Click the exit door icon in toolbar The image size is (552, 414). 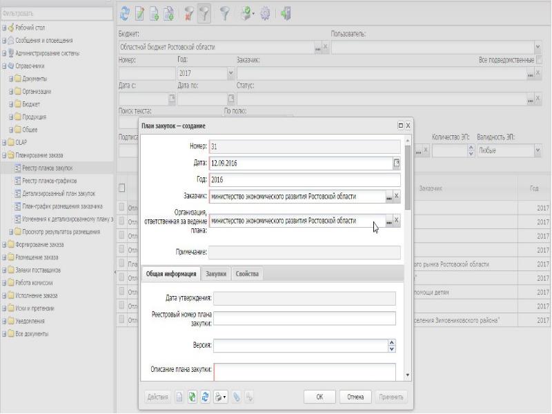286,14
